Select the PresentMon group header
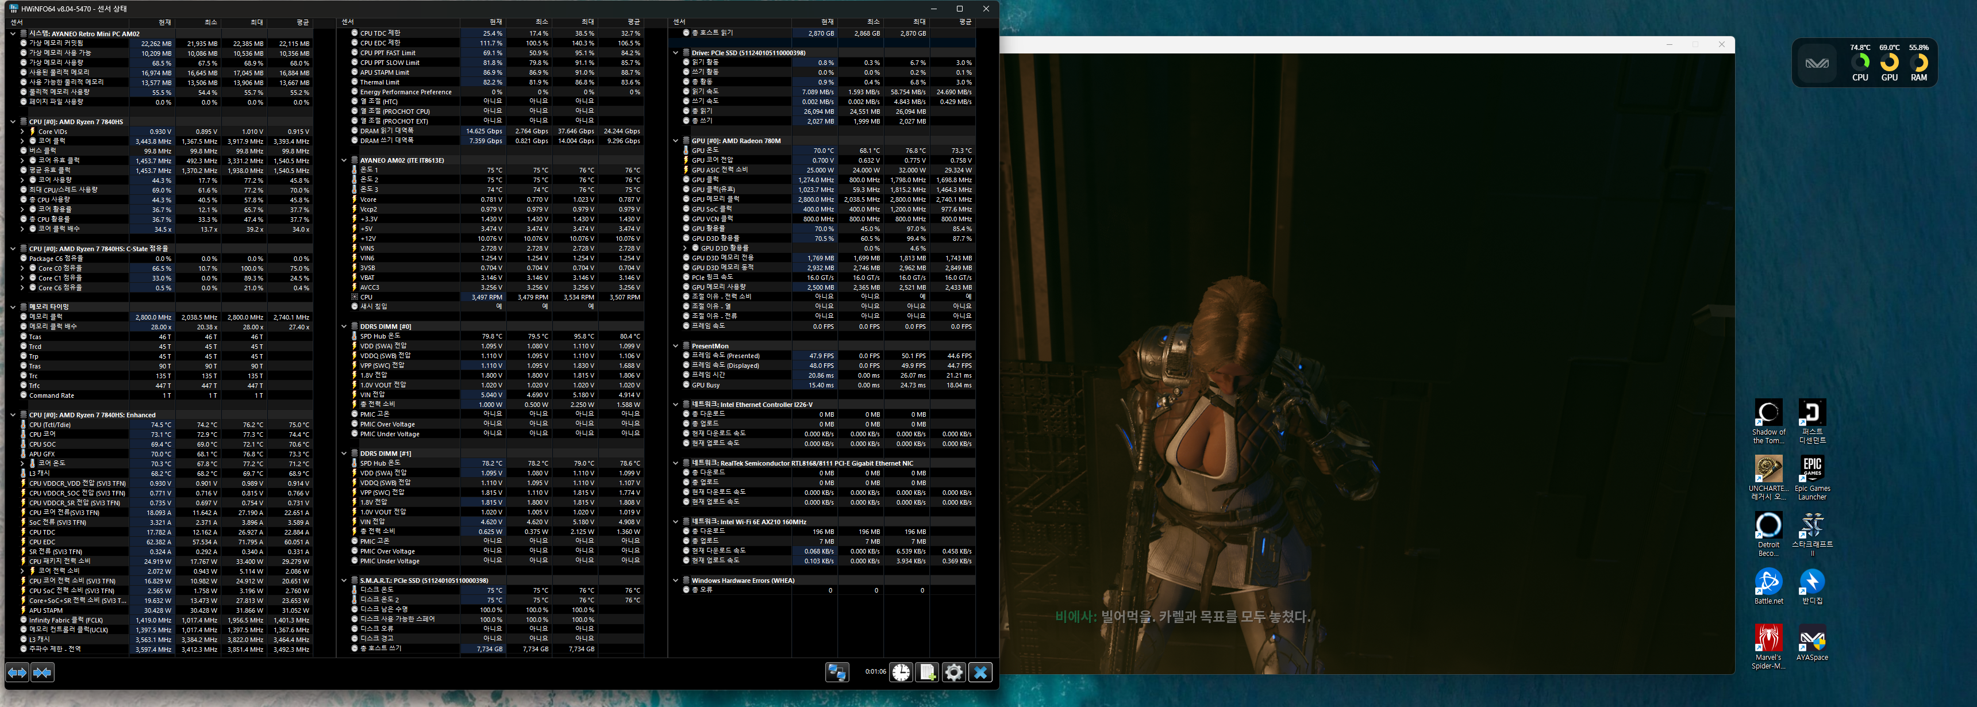 (x=710, y=346)
